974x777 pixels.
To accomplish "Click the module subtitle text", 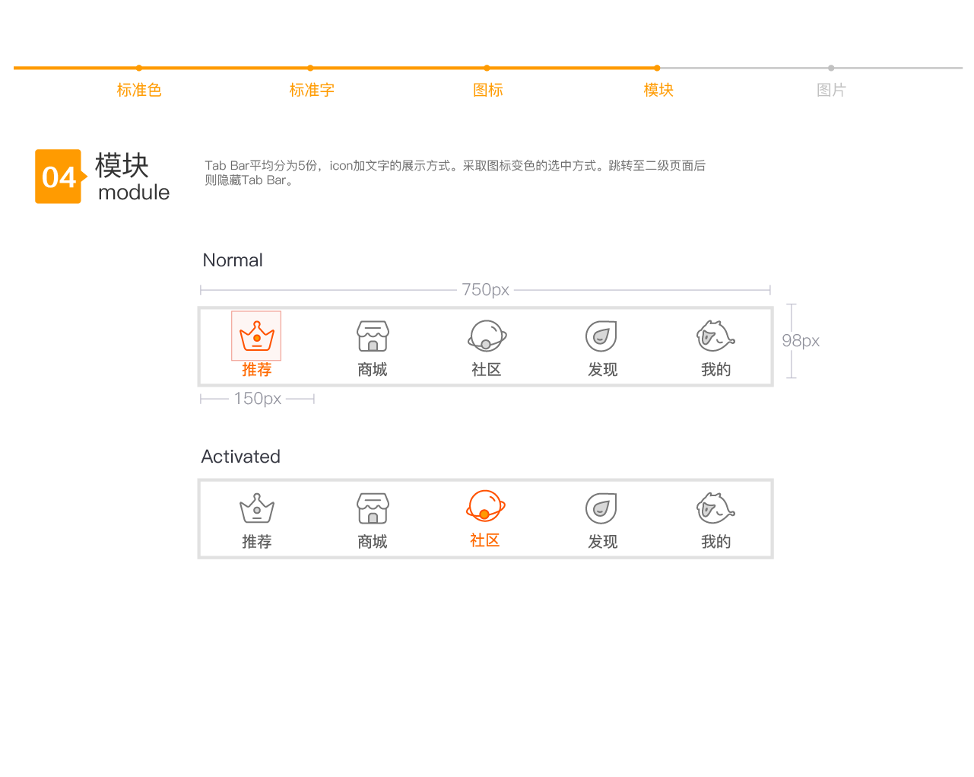I will tap(134, 193).
